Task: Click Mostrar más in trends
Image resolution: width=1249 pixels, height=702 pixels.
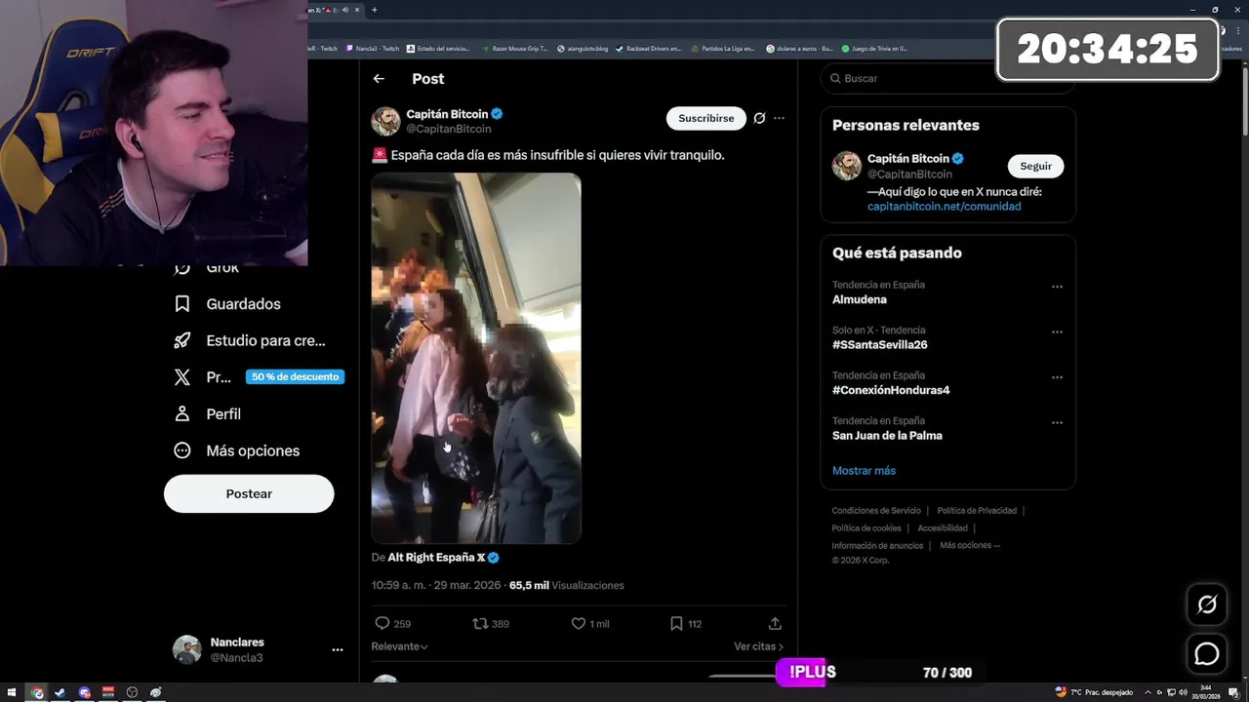Action: [864, 470]
